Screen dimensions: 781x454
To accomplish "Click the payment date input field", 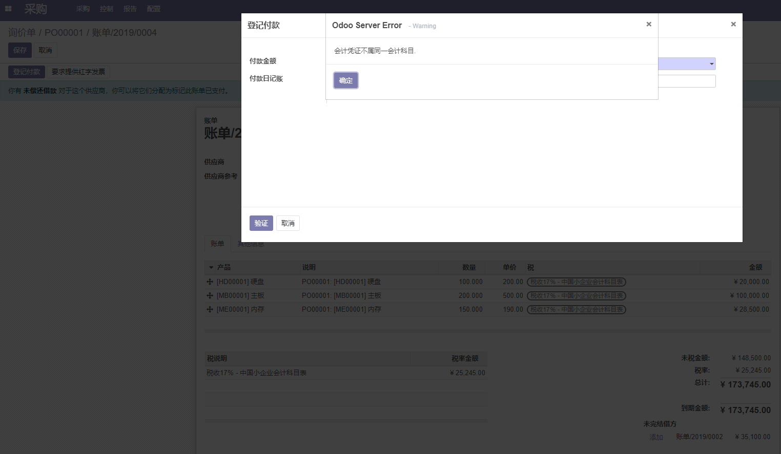I will pos(687,81).
